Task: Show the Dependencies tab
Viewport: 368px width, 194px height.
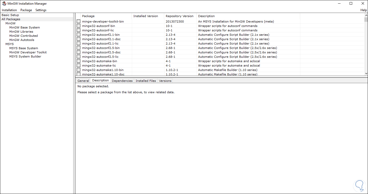Action: 122,81
